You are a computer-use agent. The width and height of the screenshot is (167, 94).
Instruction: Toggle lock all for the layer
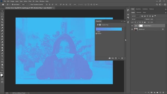coord(145,22)
